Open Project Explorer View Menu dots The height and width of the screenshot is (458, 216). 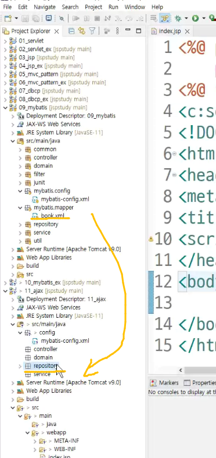[117, 31]
